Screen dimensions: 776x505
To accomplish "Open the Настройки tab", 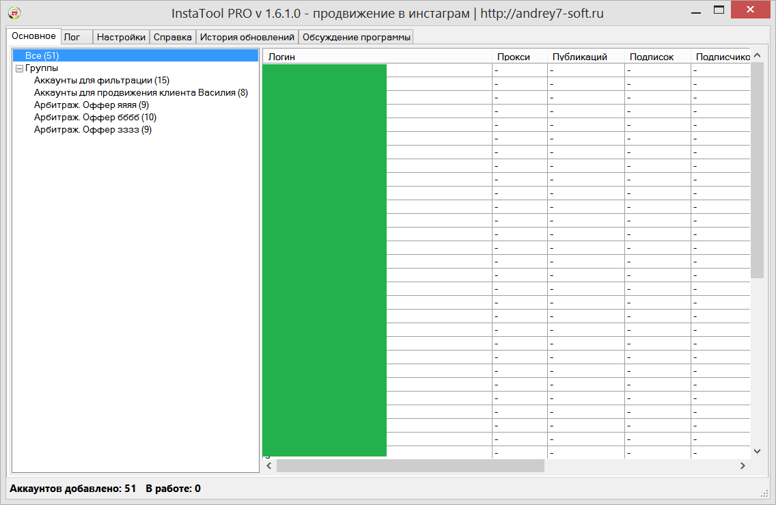I will point(122,37).
